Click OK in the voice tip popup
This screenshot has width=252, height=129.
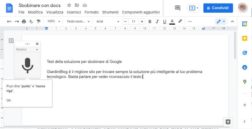(x=9, y=101)
